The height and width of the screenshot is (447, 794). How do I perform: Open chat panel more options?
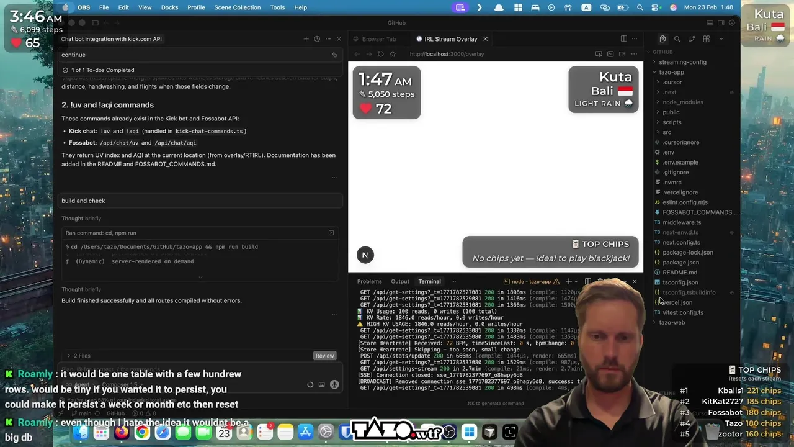[328, 39]
